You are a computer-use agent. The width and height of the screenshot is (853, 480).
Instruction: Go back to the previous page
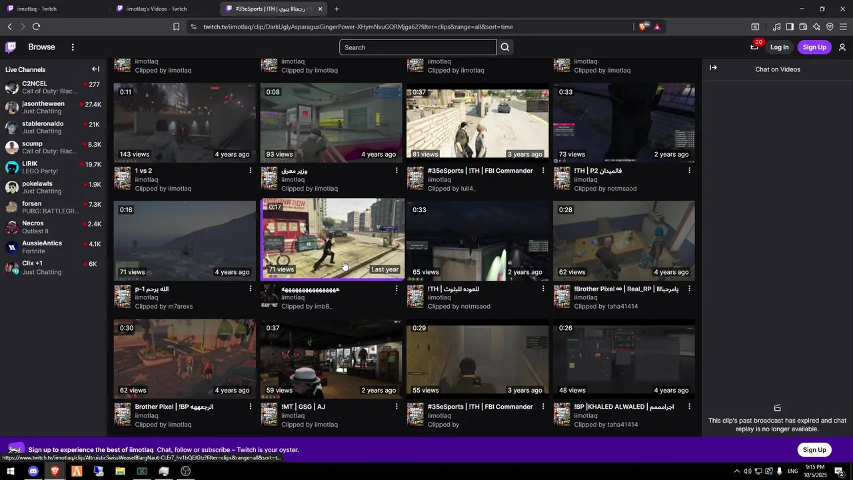pos(9,27)
